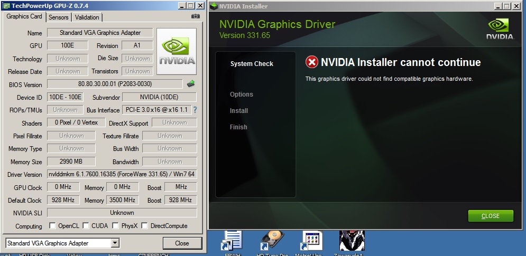This screenshot has width=526, height=256.
Task: Click the Version 331.65 text
Action: tap(245, 35)
